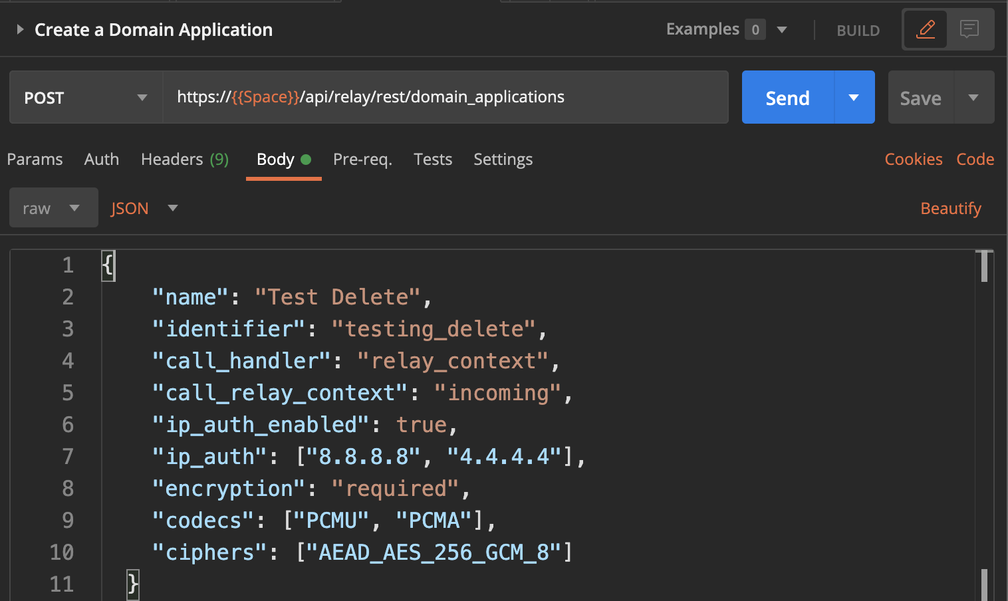Open the comments icon panel
Screen dimensions: 1008x601
tap(969, 29)
